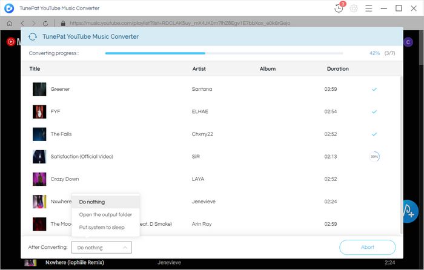Click the Nxwhere album thumbnail in list
The height and width of the screenshot is (270, 424).
point(39,202)
